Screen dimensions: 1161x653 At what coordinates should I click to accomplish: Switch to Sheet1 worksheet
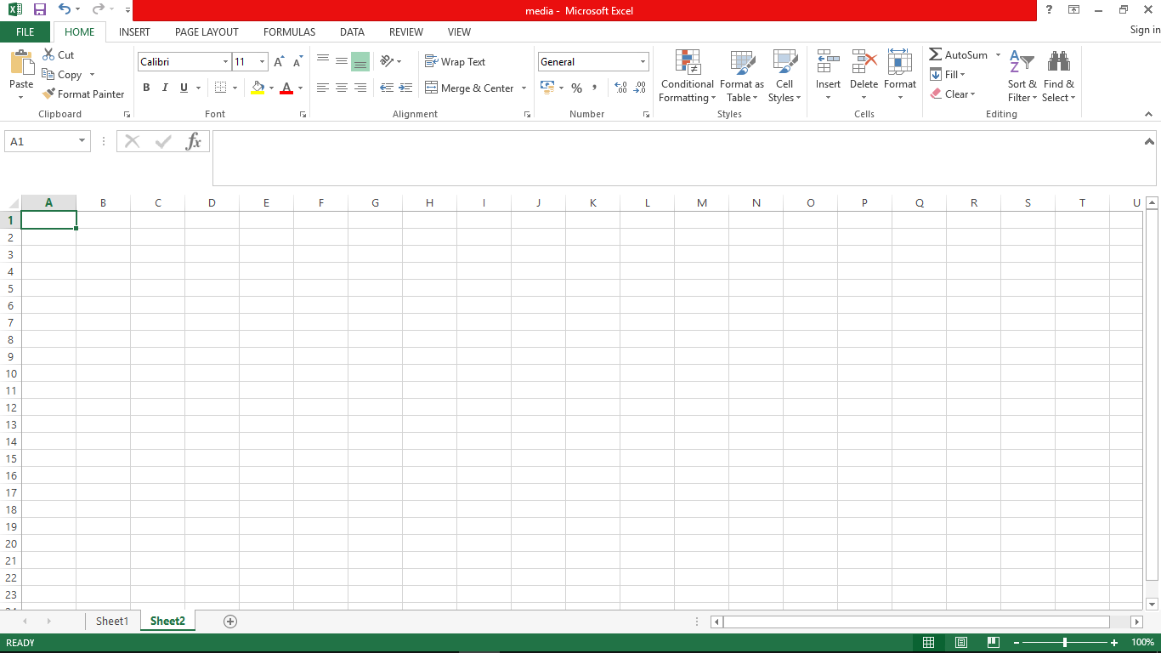click(x=112, y=621)
